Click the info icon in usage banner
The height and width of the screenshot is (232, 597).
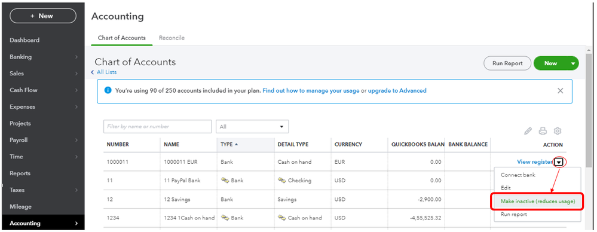pyautogui.click(x=108, y=91)
